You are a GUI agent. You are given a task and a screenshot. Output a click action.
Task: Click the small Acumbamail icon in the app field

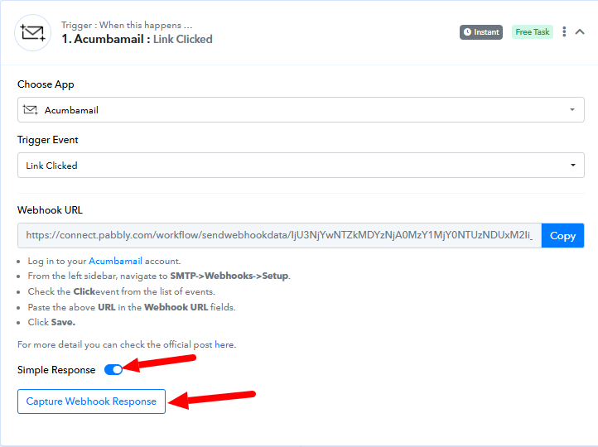click(30, 110)
